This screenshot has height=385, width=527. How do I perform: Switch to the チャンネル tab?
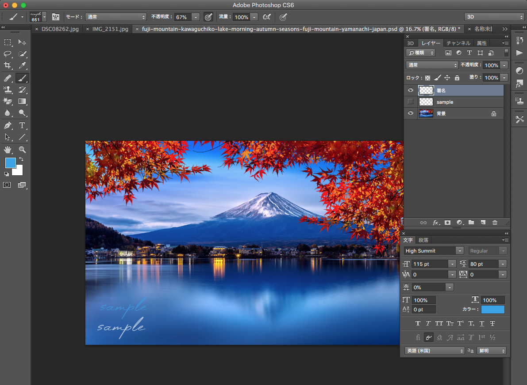tap(458, 43)
